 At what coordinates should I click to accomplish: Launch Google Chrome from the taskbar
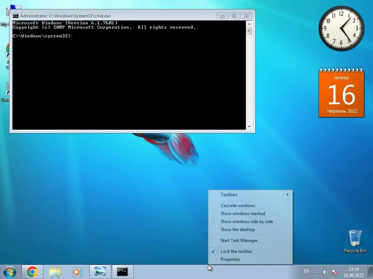32,272
